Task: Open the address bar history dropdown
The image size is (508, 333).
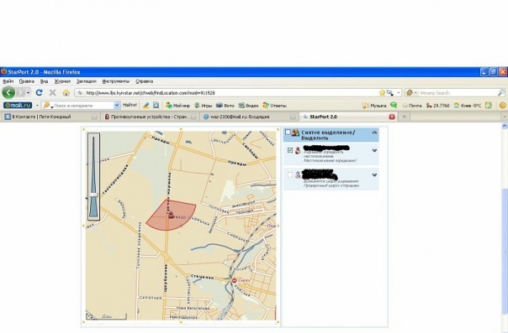Action: (x=399, y=93)
